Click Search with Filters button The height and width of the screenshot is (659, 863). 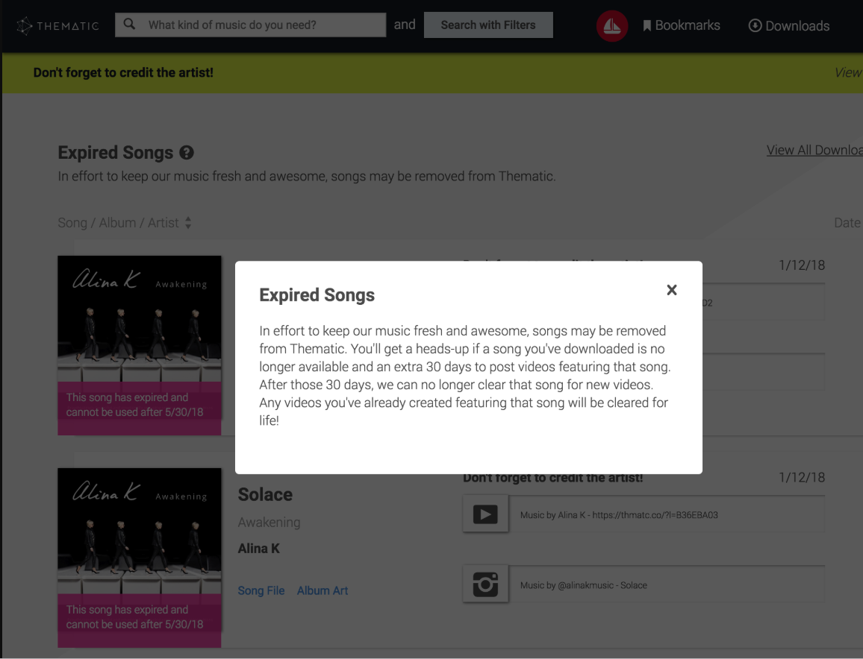[x=488, y=25]
